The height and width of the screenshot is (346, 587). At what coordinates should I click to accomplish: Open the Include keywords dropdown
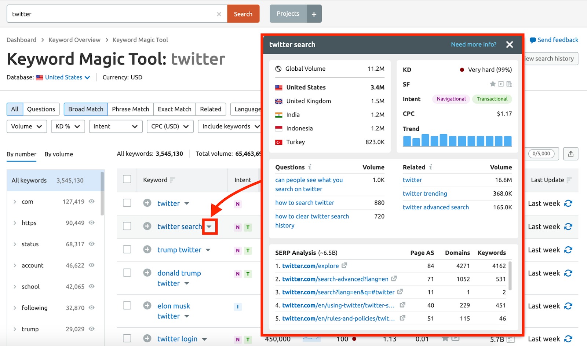tap(230, 126)
